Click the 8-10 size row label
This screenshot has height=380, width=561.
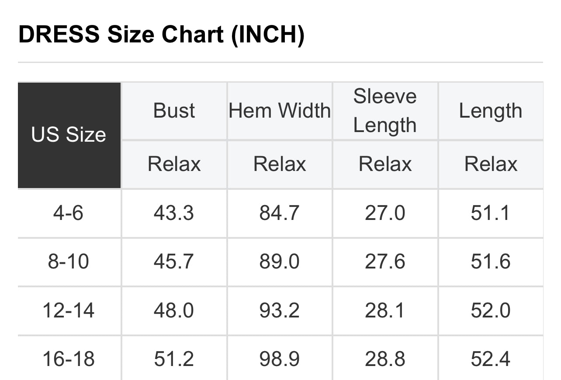(x=69, y=262)
